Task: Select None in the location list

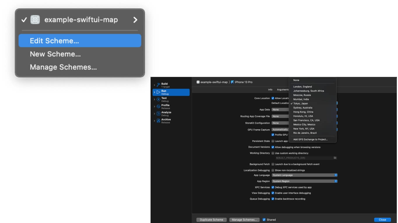Action: coord(312,80)
